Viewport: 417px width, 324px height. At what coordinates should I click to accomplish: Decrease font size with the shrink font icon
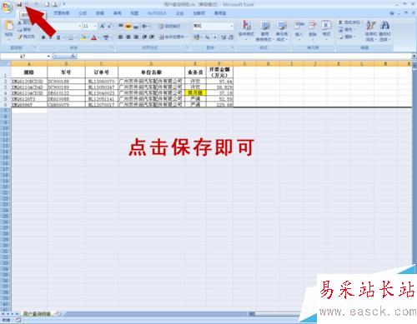pyautogui.click(x=110, y=26)
